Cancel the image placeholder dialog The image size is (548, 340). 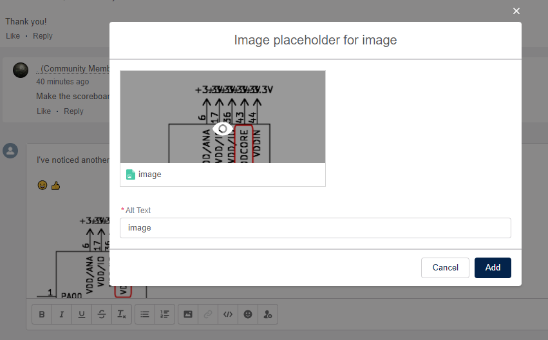pos(445,268)
